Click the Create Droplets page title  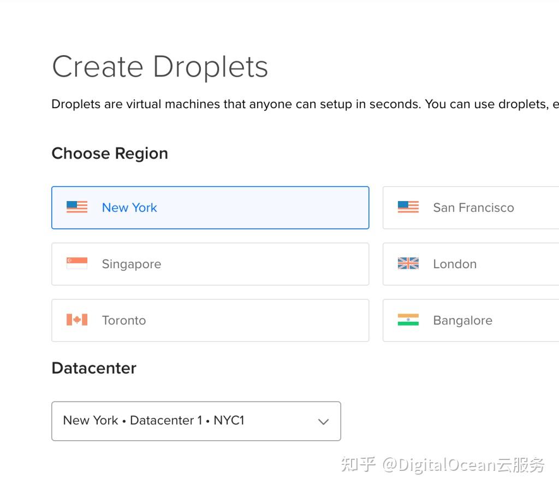click(159, 66)
